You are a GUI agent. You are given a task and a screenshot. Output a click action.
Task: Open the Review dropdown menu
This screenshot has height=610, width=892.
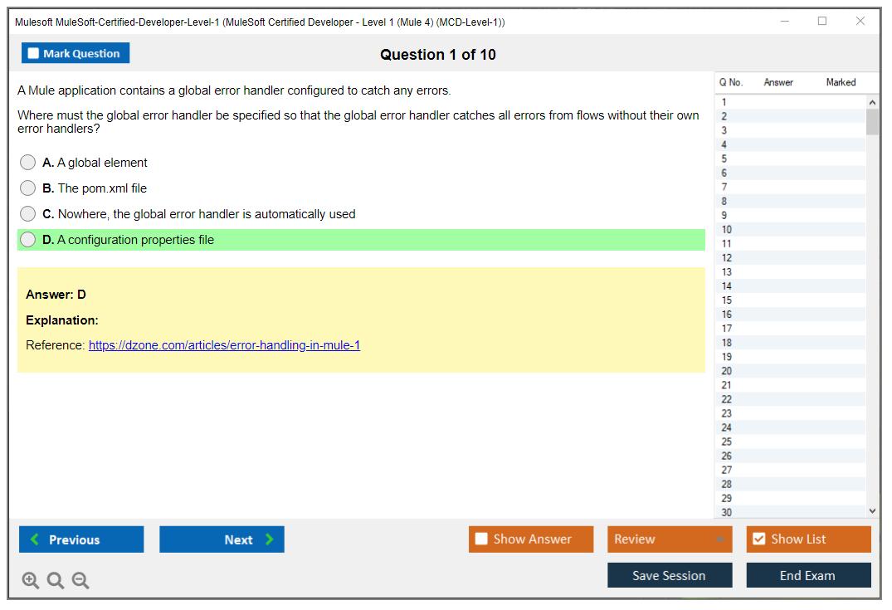(669, 539)
